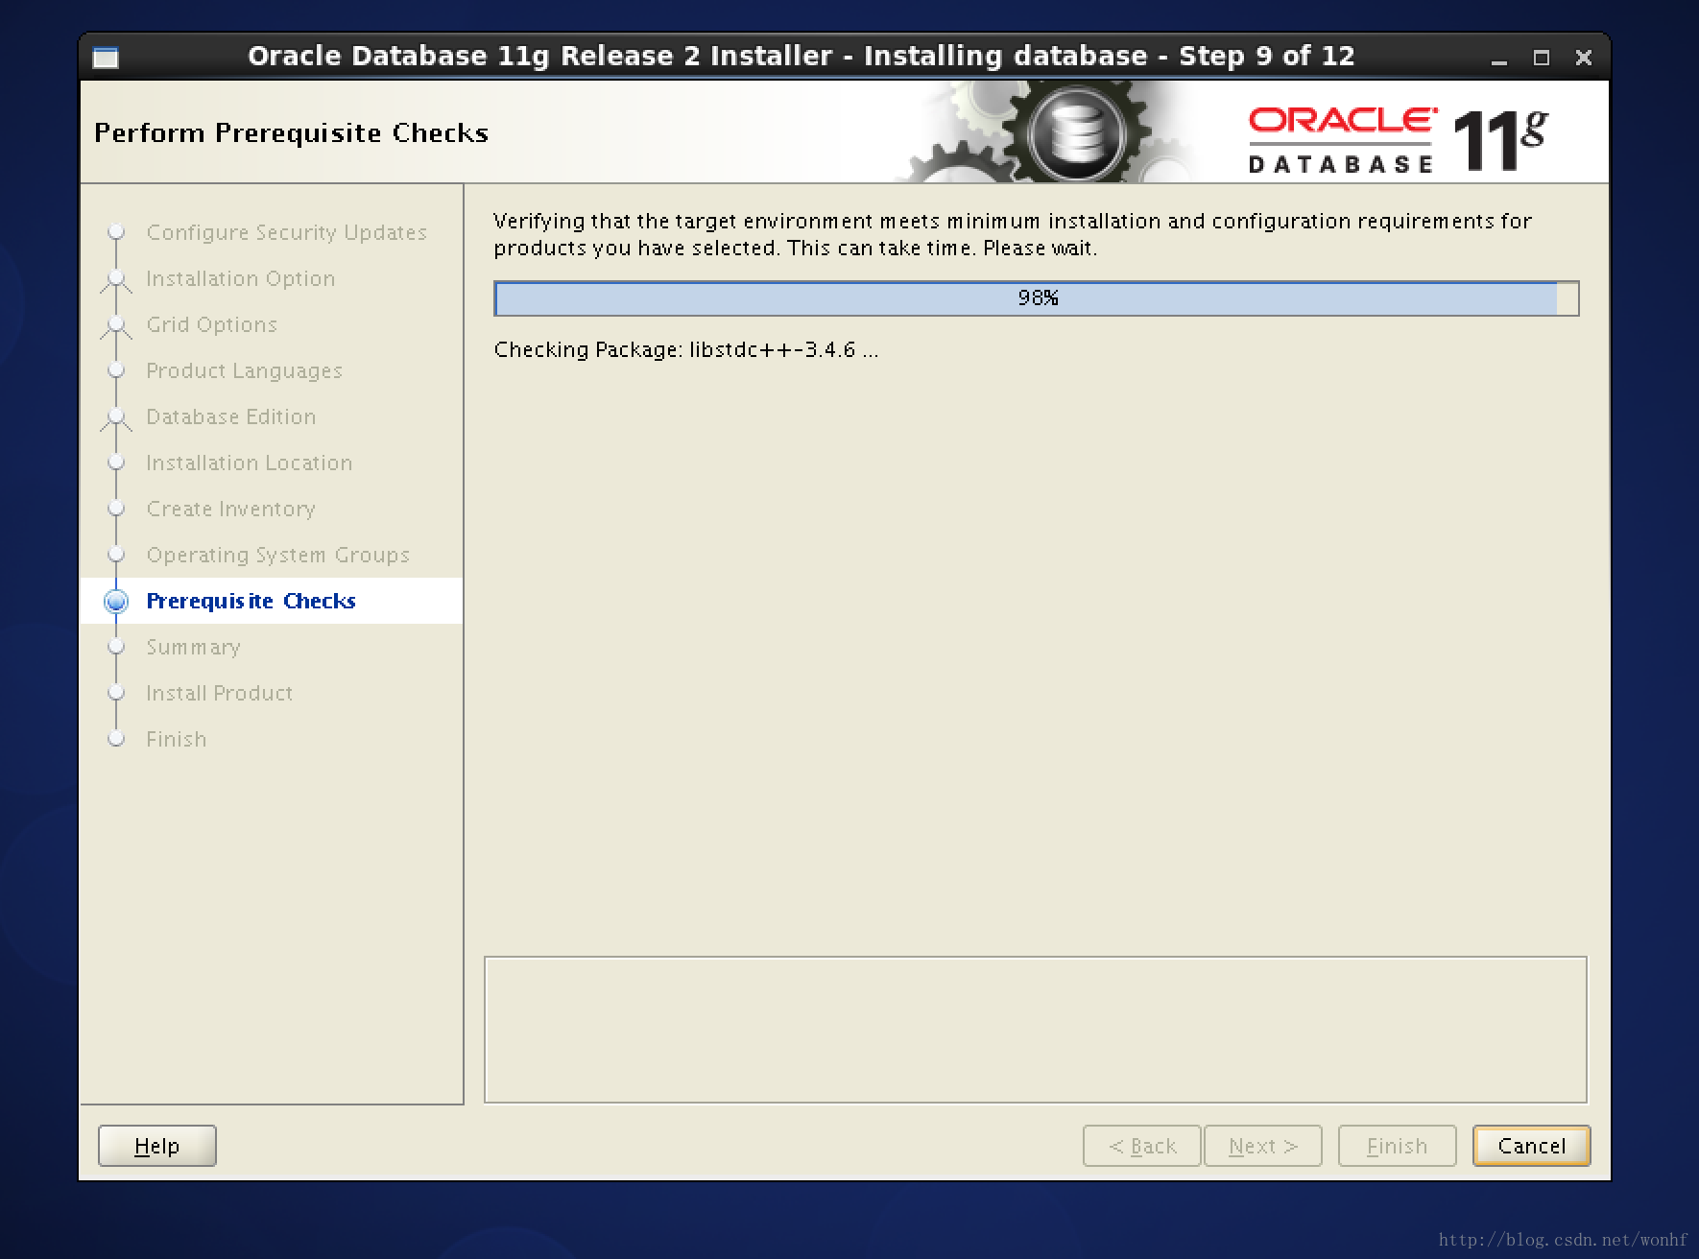Click the Oracle Database 11g logo
The width and height of the screenshot is (1699, 1259).
[1397, 140]
